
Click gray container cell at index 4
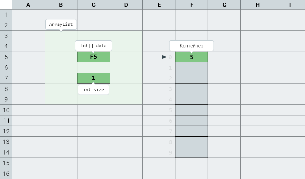pos(192,99)
